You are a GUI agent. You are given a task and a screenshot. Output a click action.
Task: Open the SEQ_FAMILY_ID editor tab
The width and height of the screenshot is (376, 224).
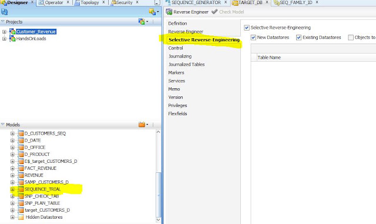pos(296,2)
